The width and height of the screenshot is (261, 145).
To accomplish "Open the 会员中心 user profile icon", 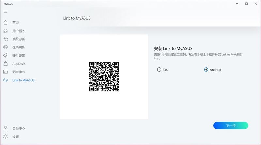I will [6, 128].
